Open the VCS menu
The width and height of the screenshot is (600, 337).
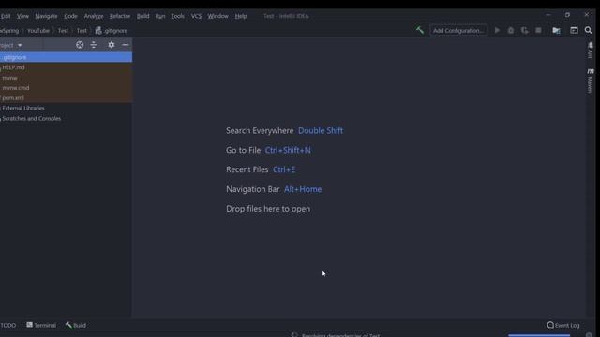(x=196, y=16)
